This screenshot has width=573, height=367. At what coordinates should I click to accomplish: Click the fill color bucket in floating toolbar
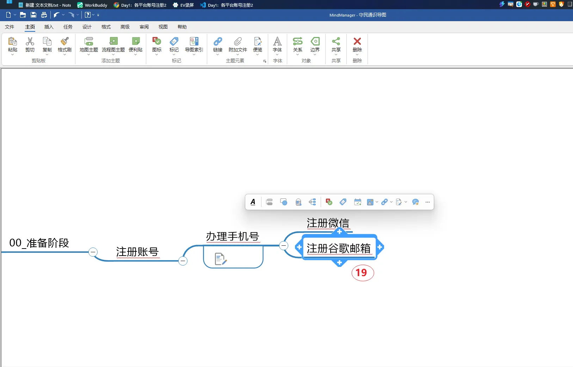298,202
